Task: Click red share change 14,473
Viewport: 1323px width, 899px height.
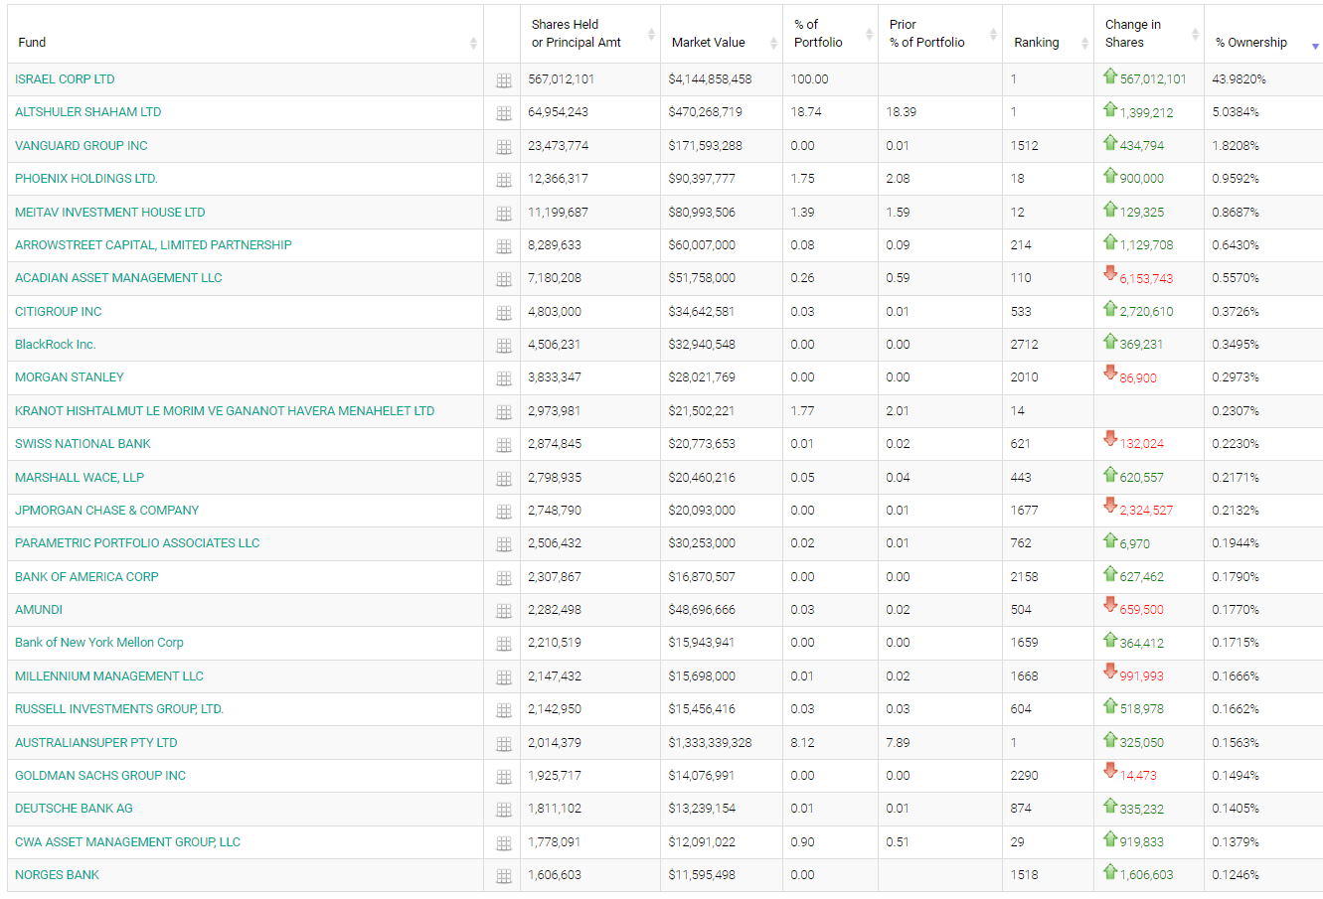Action: pyautogui.click(x=1138, y=776)
